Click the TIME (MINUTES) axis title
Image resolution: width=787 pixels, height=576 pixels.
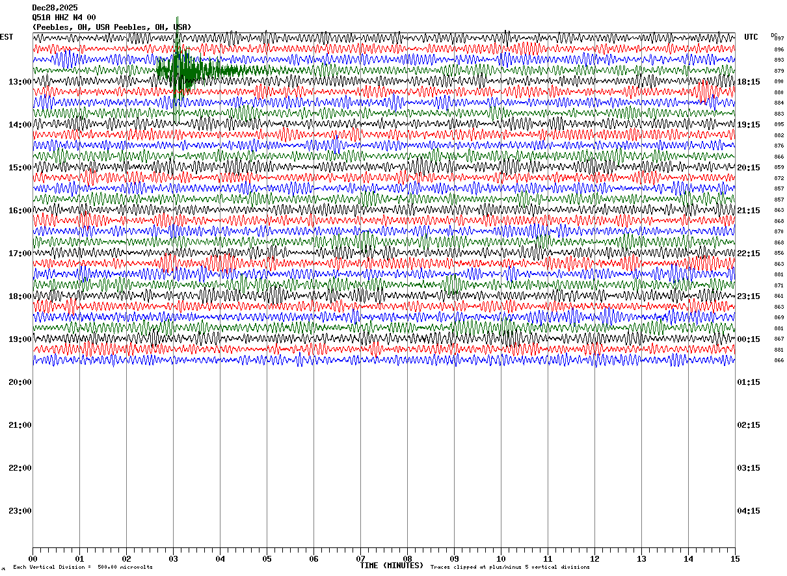[x=392, y=566]
